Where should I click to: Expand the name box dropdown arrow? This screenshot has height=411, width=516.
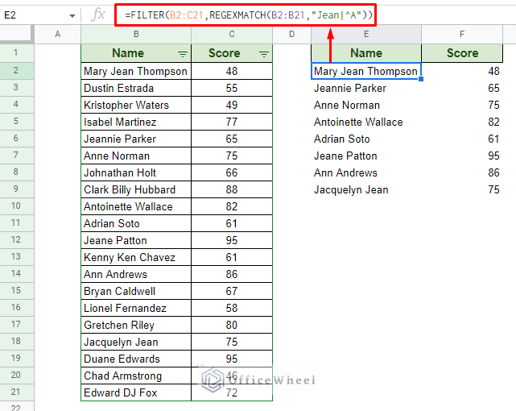click(72, 15)
